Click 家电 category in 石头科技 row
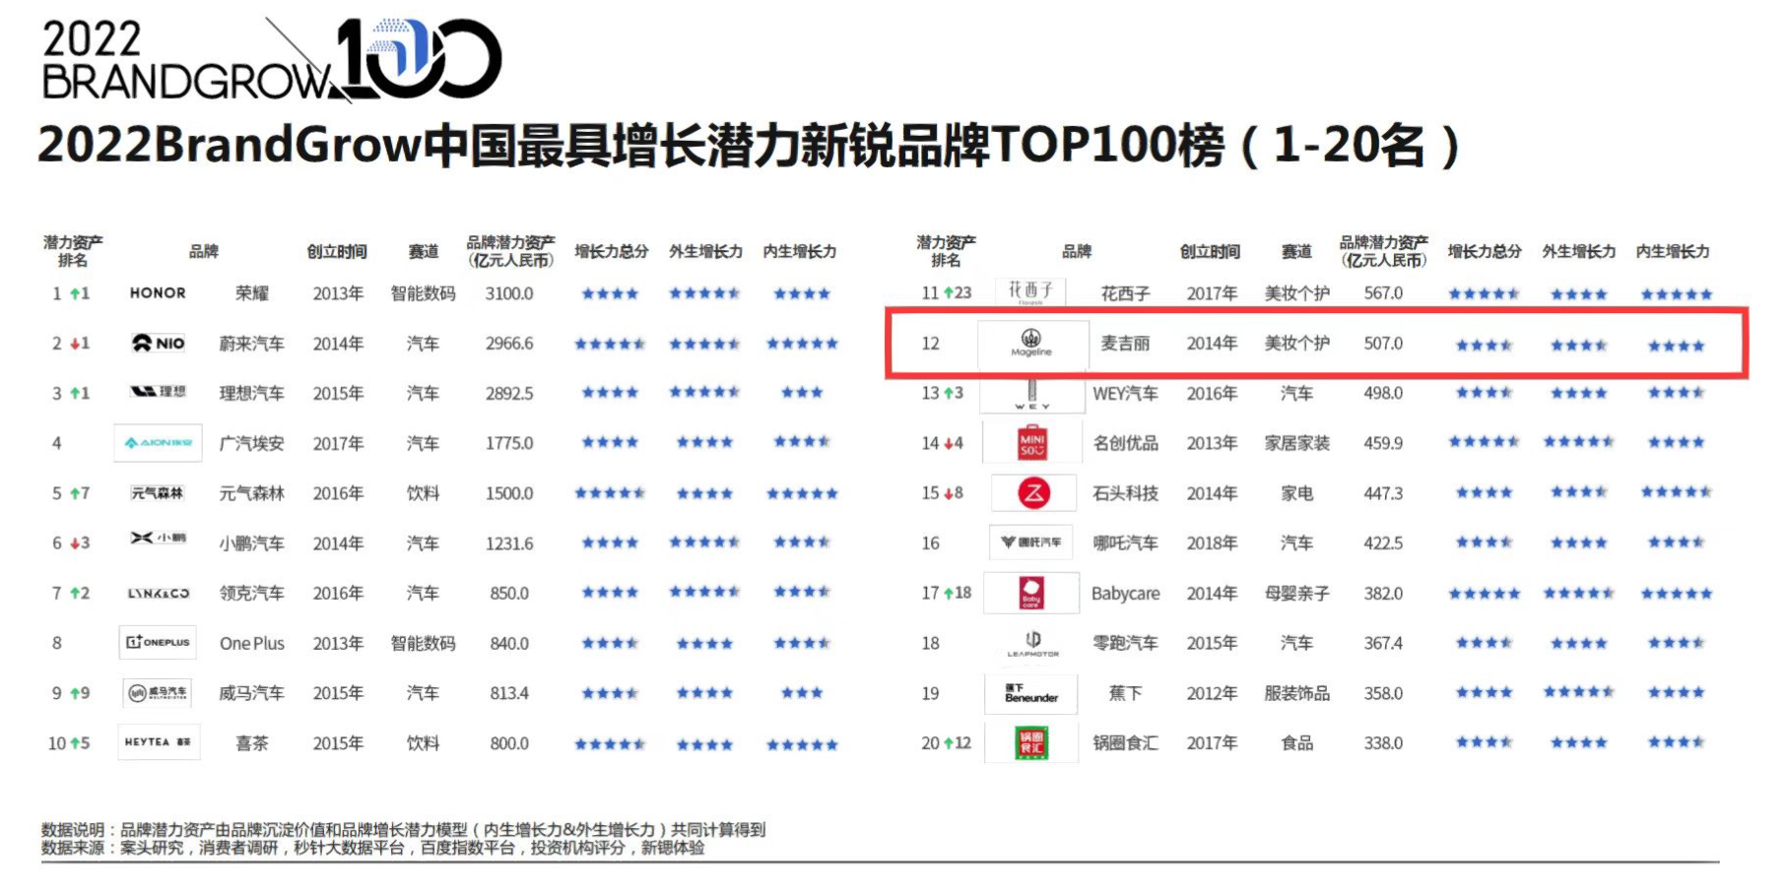 pos(1296,493)
